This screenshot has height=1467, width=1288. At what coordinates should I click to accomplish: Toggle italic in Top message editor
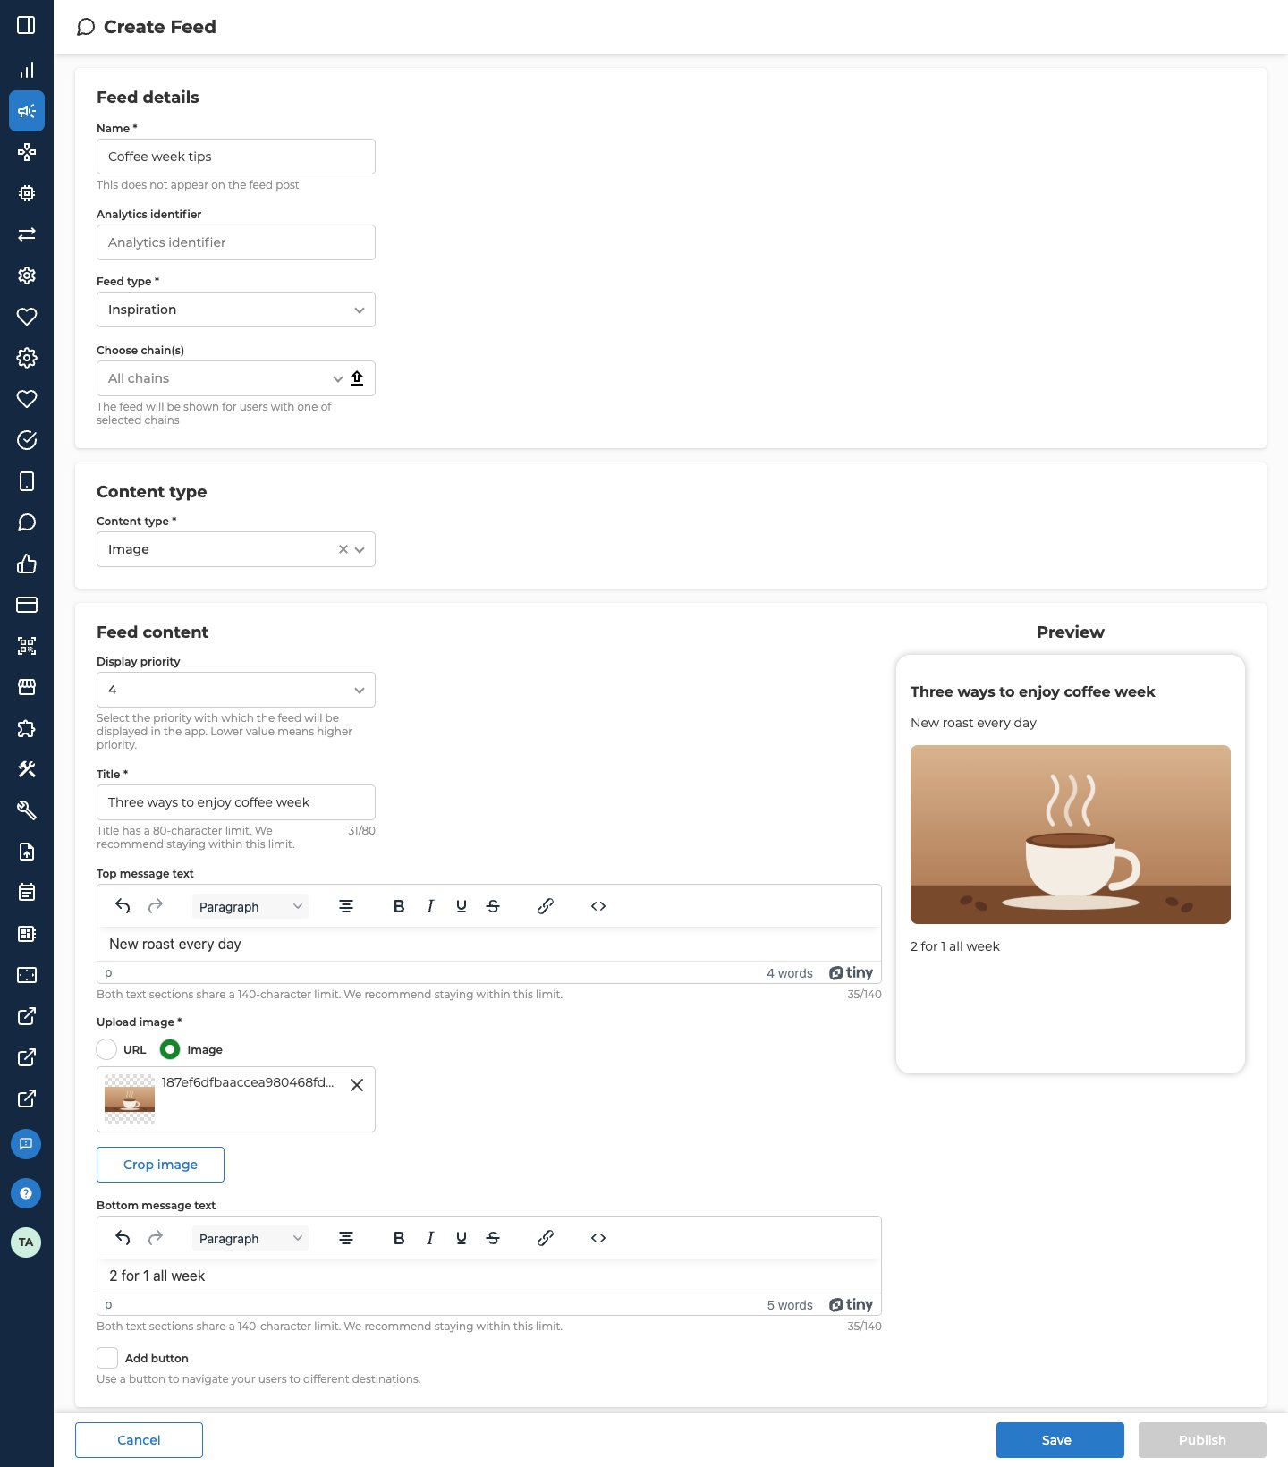point(430,906)
